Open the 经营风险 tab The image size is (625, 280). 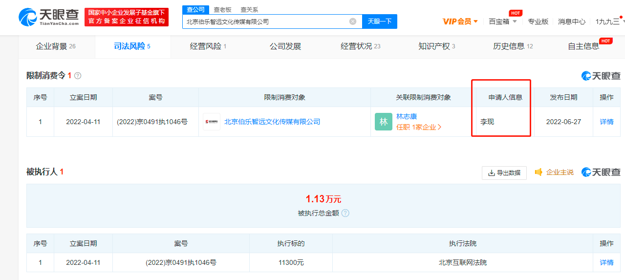pos(208,46)
